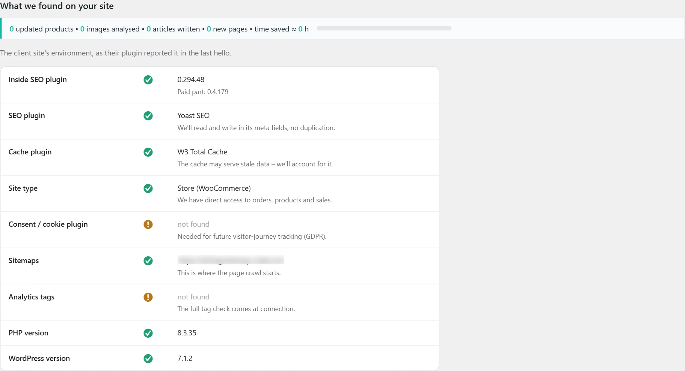Click the 'The full tag check comes at connection.' note

236,309
